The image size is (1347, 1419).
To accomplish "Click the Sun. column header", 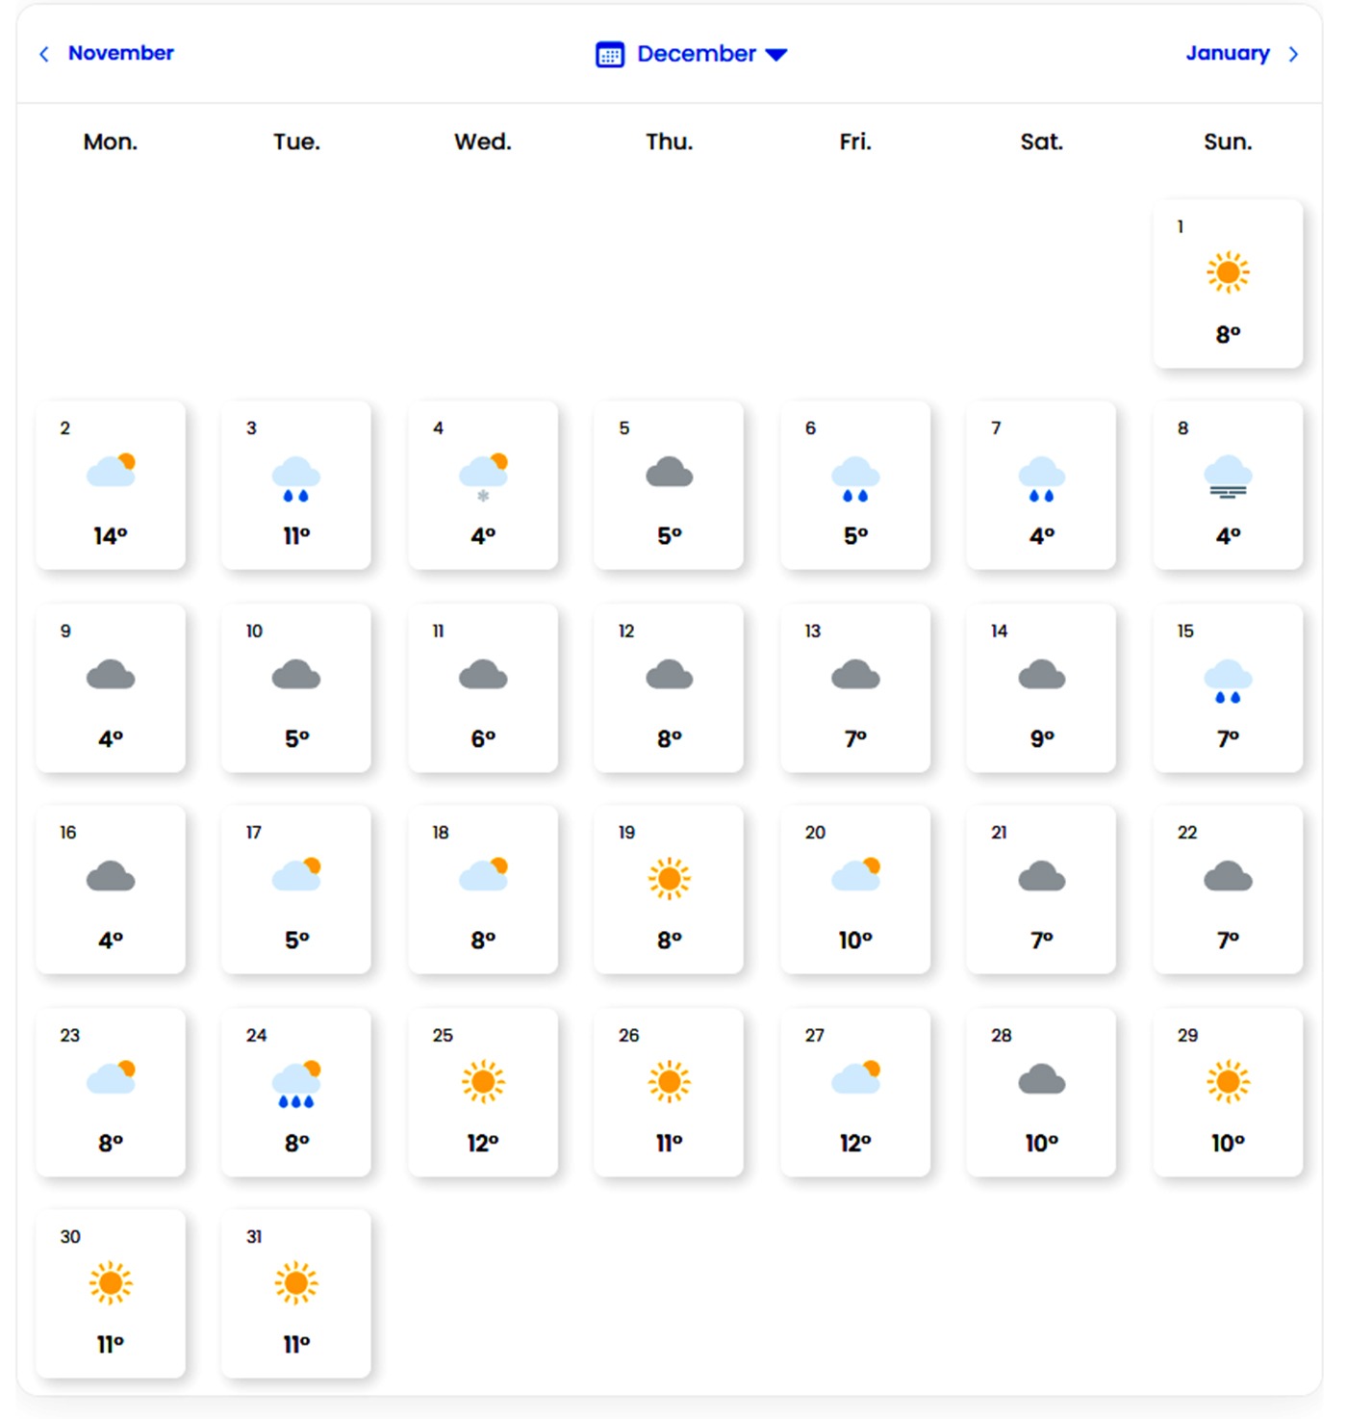I will point(1228,142).
